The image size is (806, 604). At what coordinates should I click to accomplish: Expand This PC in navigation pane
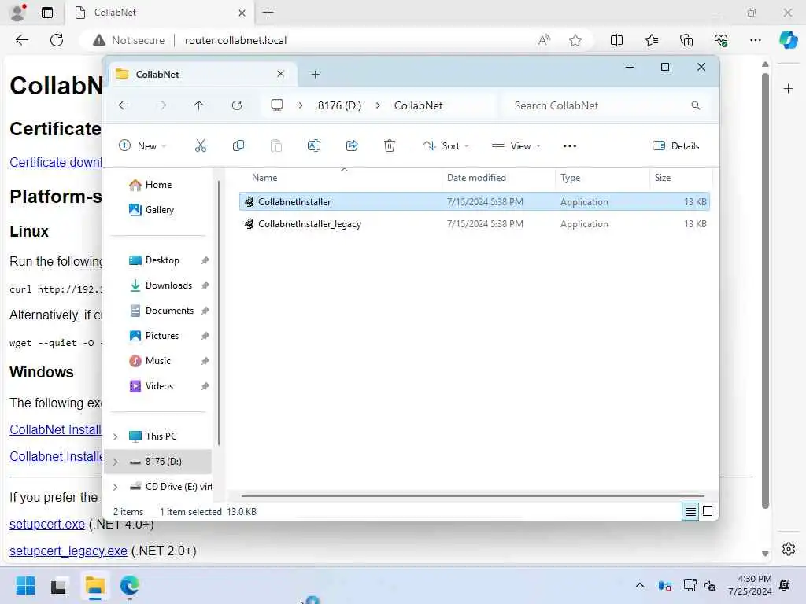(x=116, y=436)
